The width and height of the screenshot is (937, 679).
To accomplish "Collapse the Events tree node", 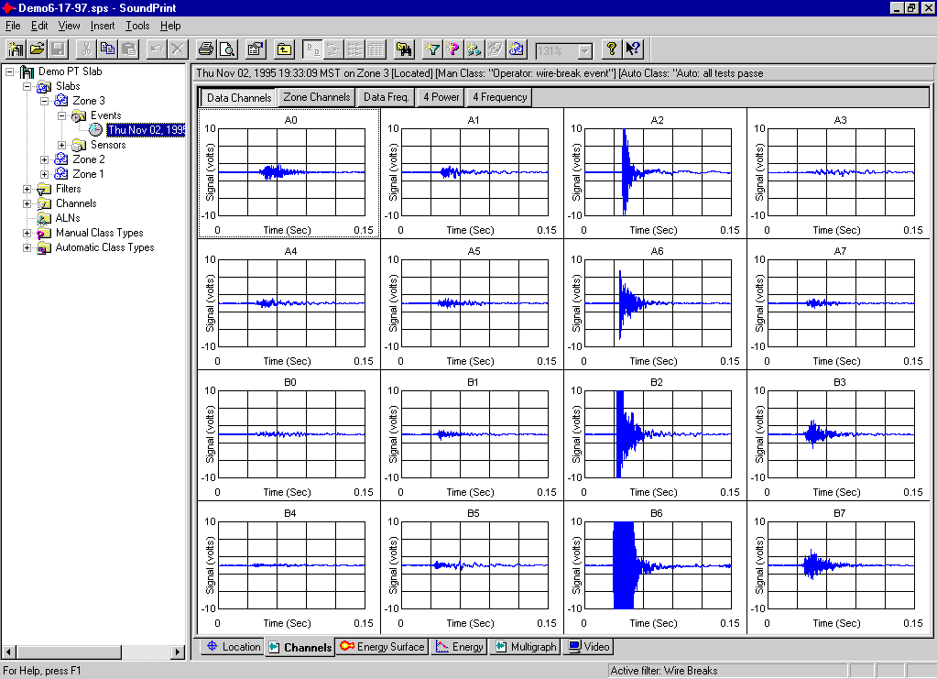I will pos(61,115).
